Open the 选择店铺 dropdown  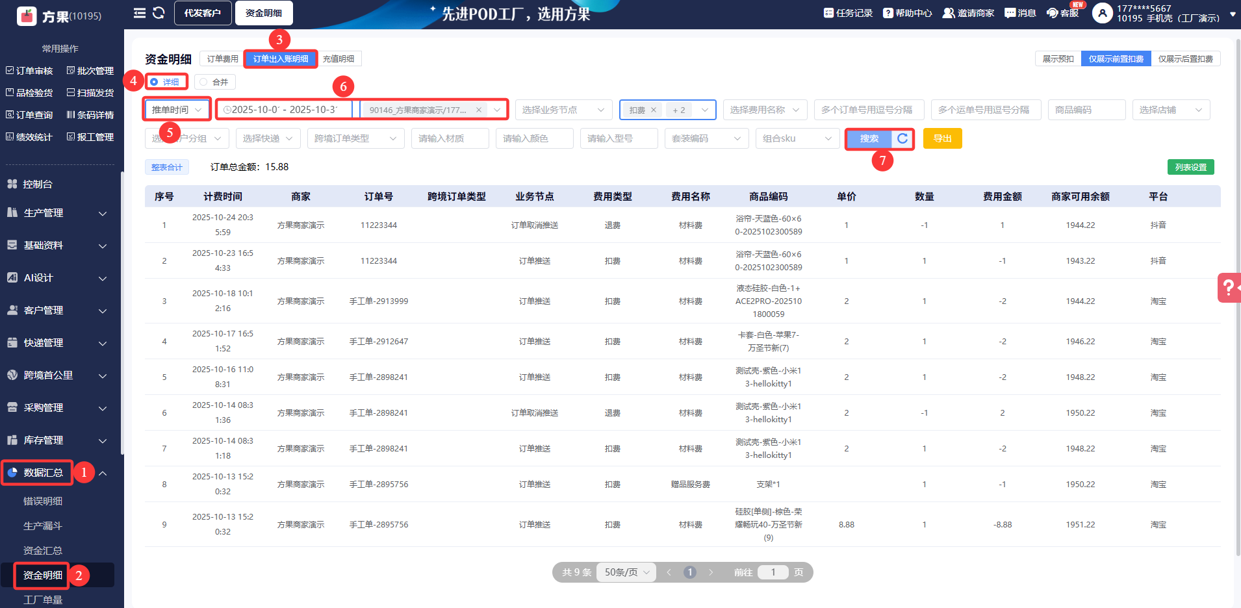[x=1171, y=110]
